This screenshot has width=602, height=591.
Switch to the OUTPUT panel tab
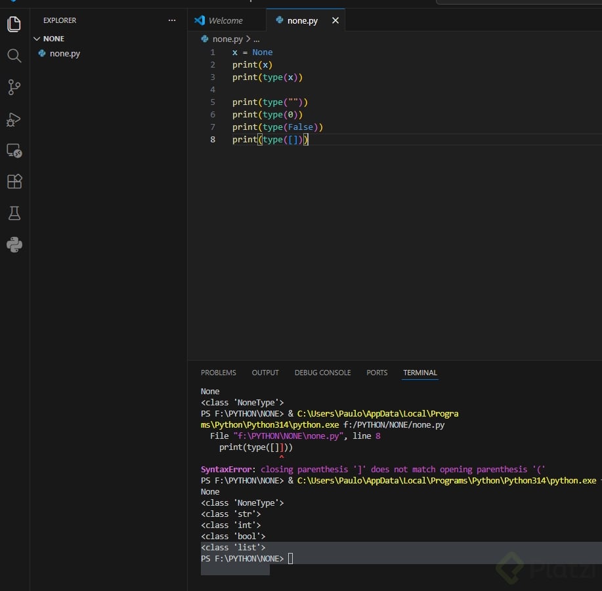tap(265, 373)
